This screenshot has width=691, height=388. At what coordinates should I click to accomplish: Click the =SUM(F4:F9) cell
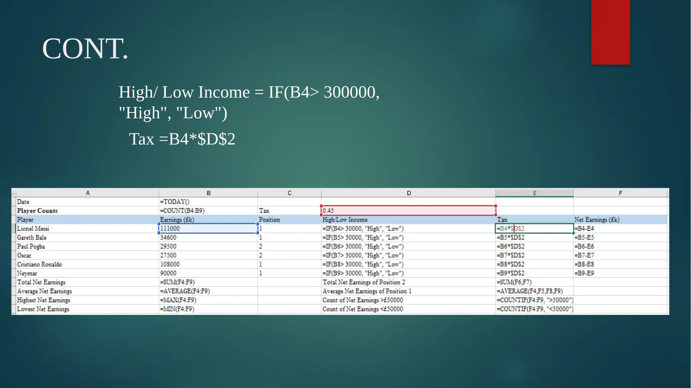pos(208,282)
